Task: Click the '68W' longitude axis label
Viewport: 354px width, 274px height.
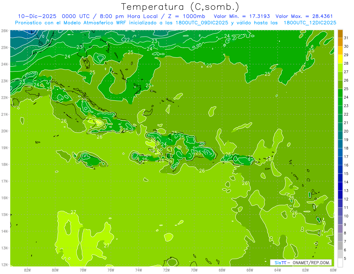Action: [x=222, y=270]
